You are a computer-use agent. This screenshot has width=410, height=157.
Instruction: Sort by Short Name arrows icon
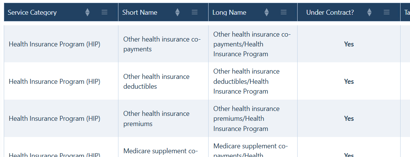(178, 12)
